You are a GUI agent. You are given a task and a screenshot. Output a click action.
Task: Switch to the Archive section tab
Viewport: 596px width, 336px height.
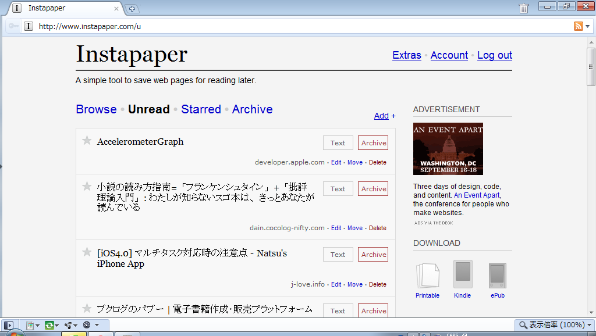pos(252,109)
